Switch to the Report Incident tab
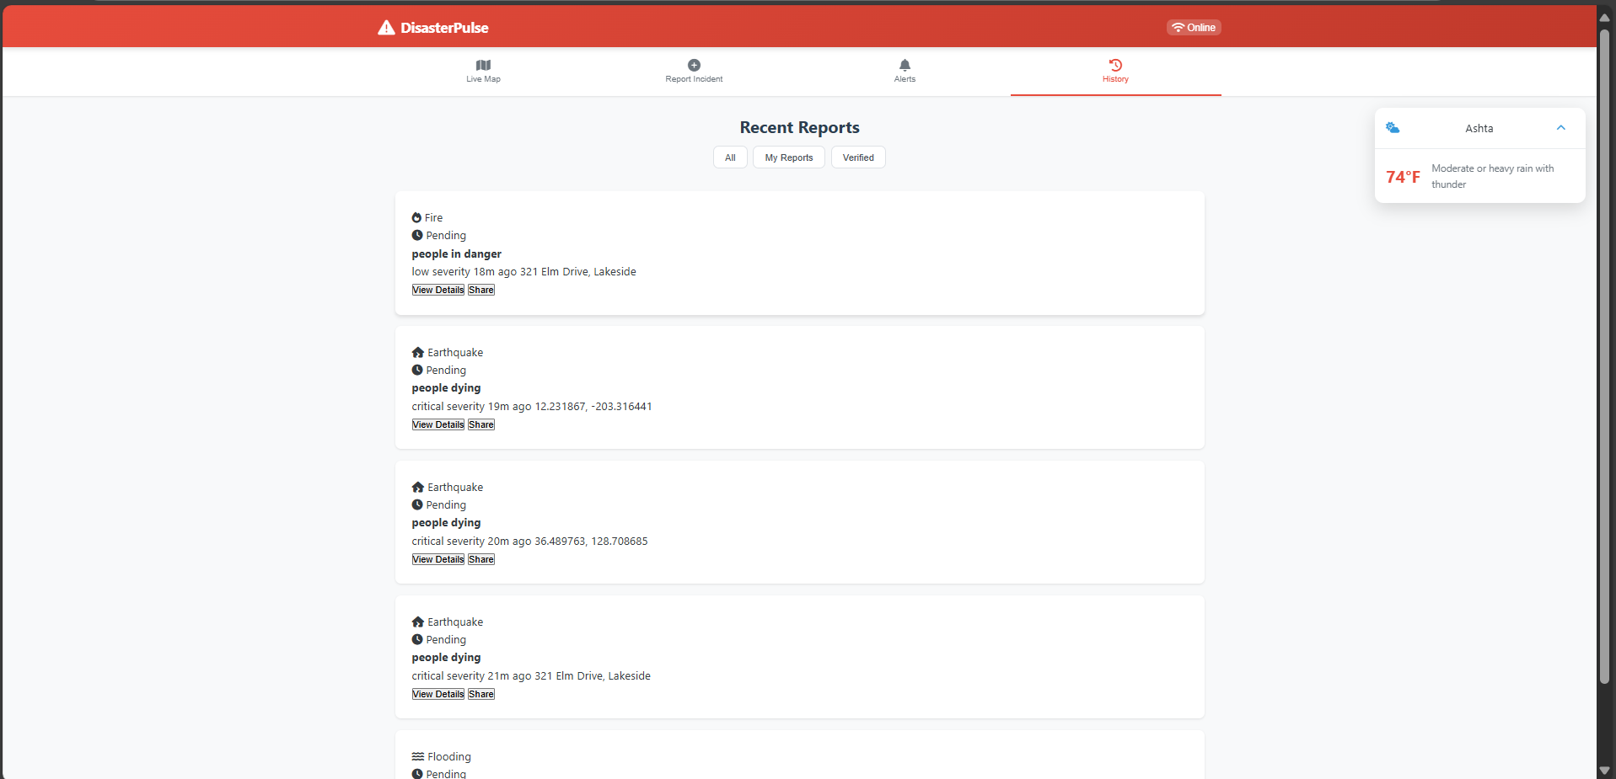Screen dimensions: 1616x779 (x=694, y=72)
